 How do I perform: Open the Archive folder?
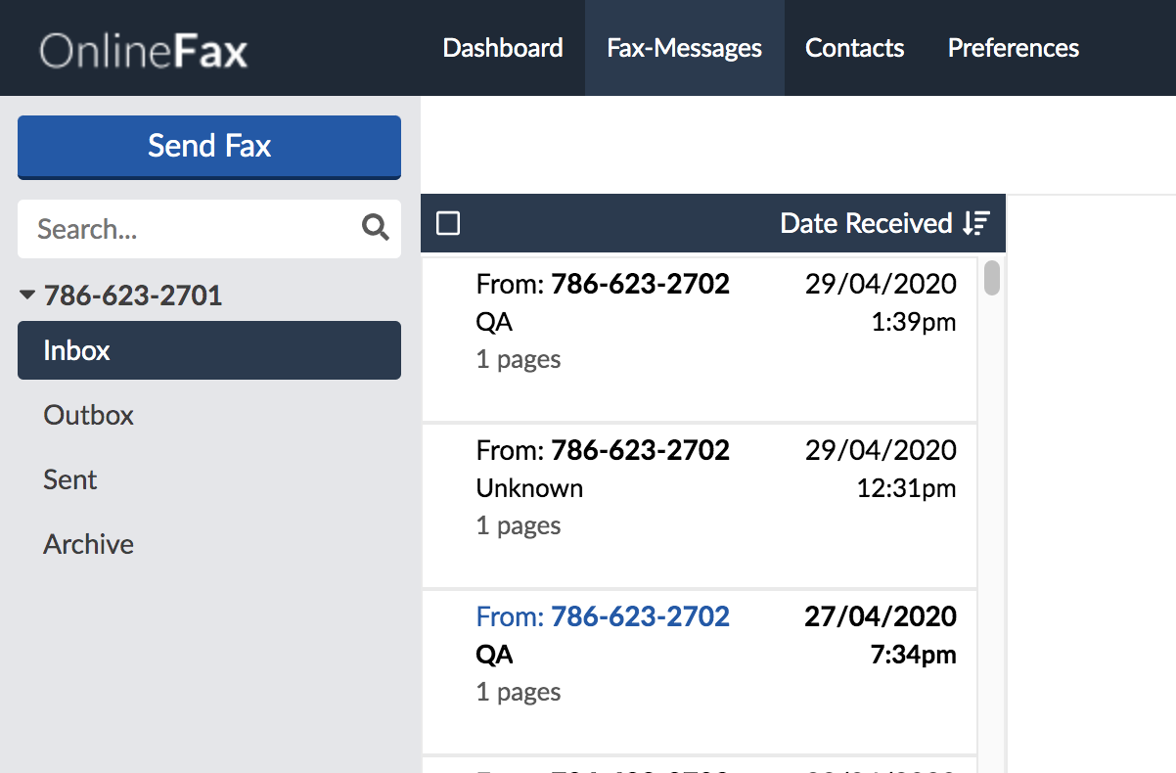pyautogui.click(x=88, y=544)
